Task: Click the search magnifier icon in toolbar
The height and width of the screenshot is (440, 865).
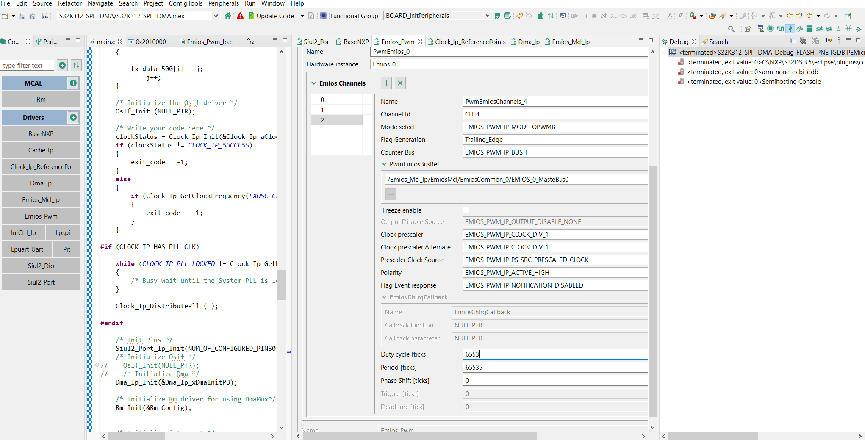Action: [731, 29]
